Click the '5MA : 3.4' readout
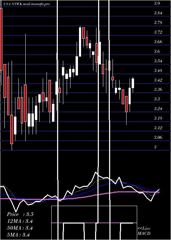The image size is (171, 240). [x=18, y=235]
